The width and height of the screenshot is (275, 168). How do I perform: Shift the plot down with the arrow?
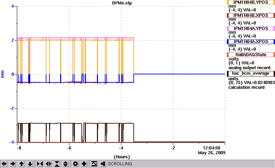30,164
